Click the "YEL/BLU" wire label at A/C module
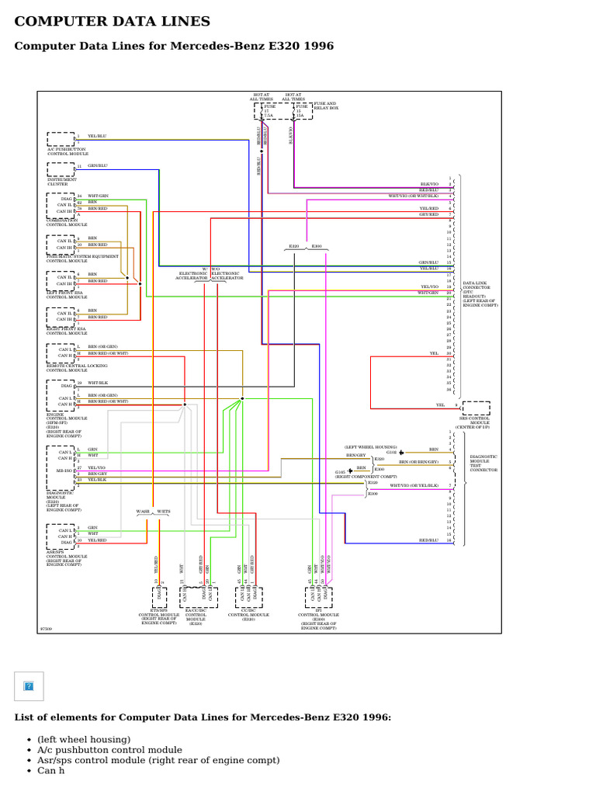Viewport: 596px width, 795px height. click(x=97, y=136)
